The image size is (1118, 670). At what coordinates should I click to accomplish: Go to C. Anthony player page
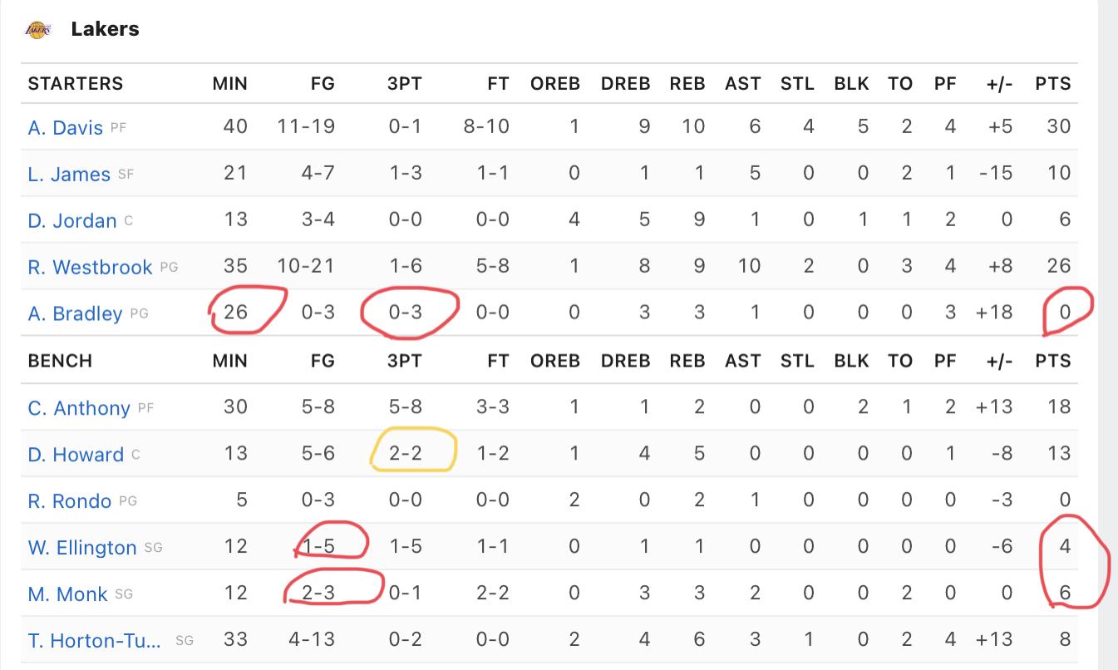pos(79,407)
